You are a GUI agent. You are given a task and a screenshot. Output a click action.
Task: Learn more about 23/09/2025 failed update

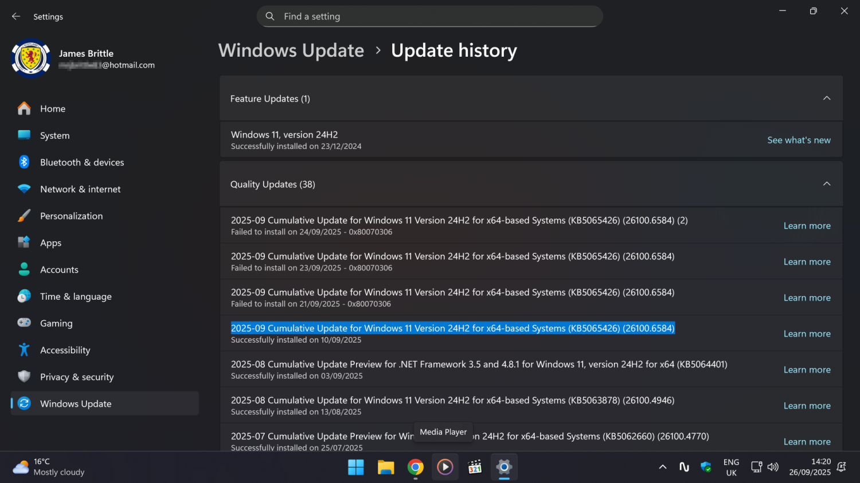[807, 262]
